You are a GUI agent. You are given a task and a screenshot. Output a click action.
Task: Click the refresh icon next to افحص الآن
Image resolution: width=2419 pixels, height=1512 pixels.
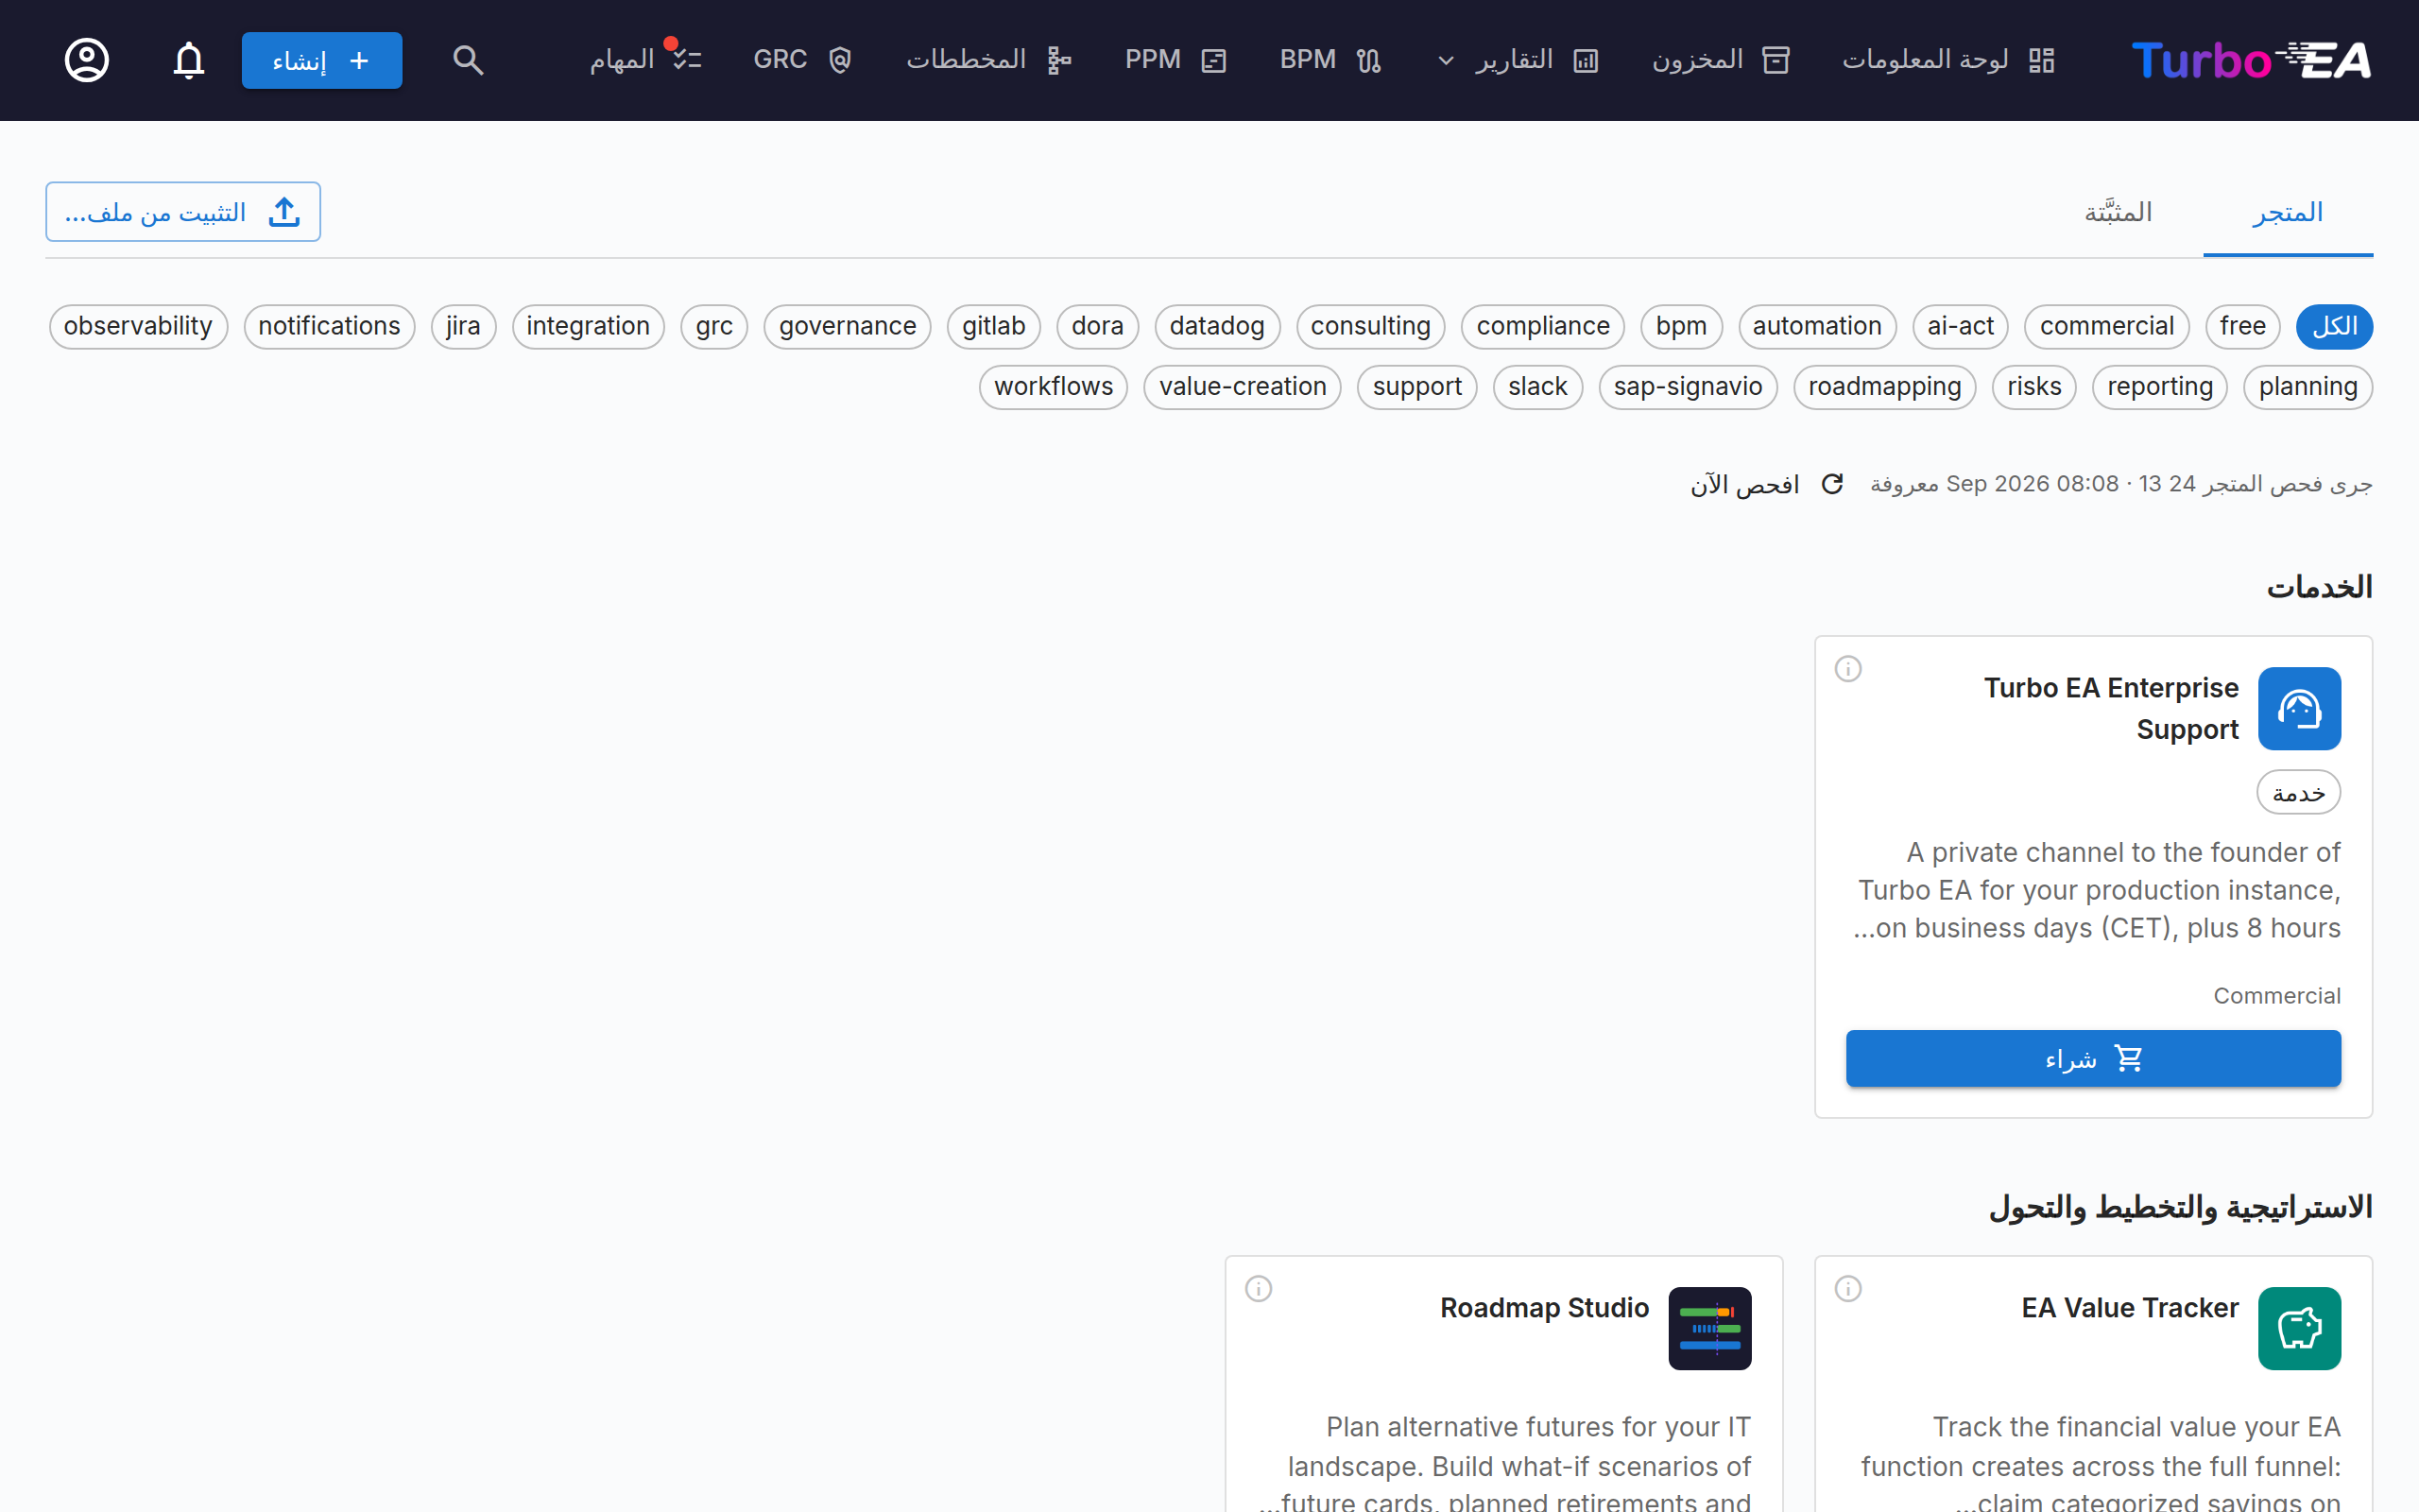point(1832,484)
